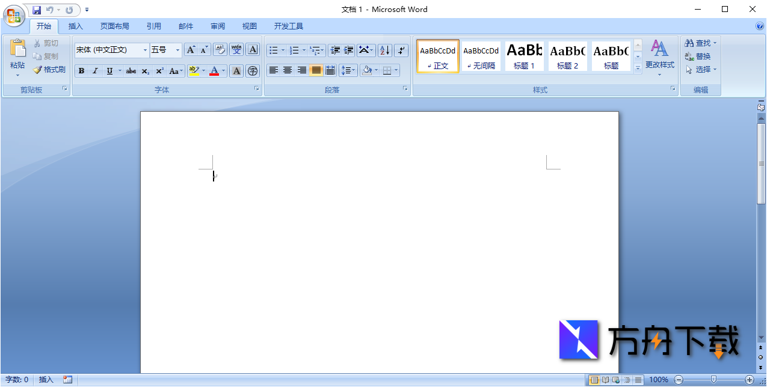Screen dimensions: 767x387
Task: Click the red Font Color swatch
Action: pyautogui.click(x=215, y=71)
